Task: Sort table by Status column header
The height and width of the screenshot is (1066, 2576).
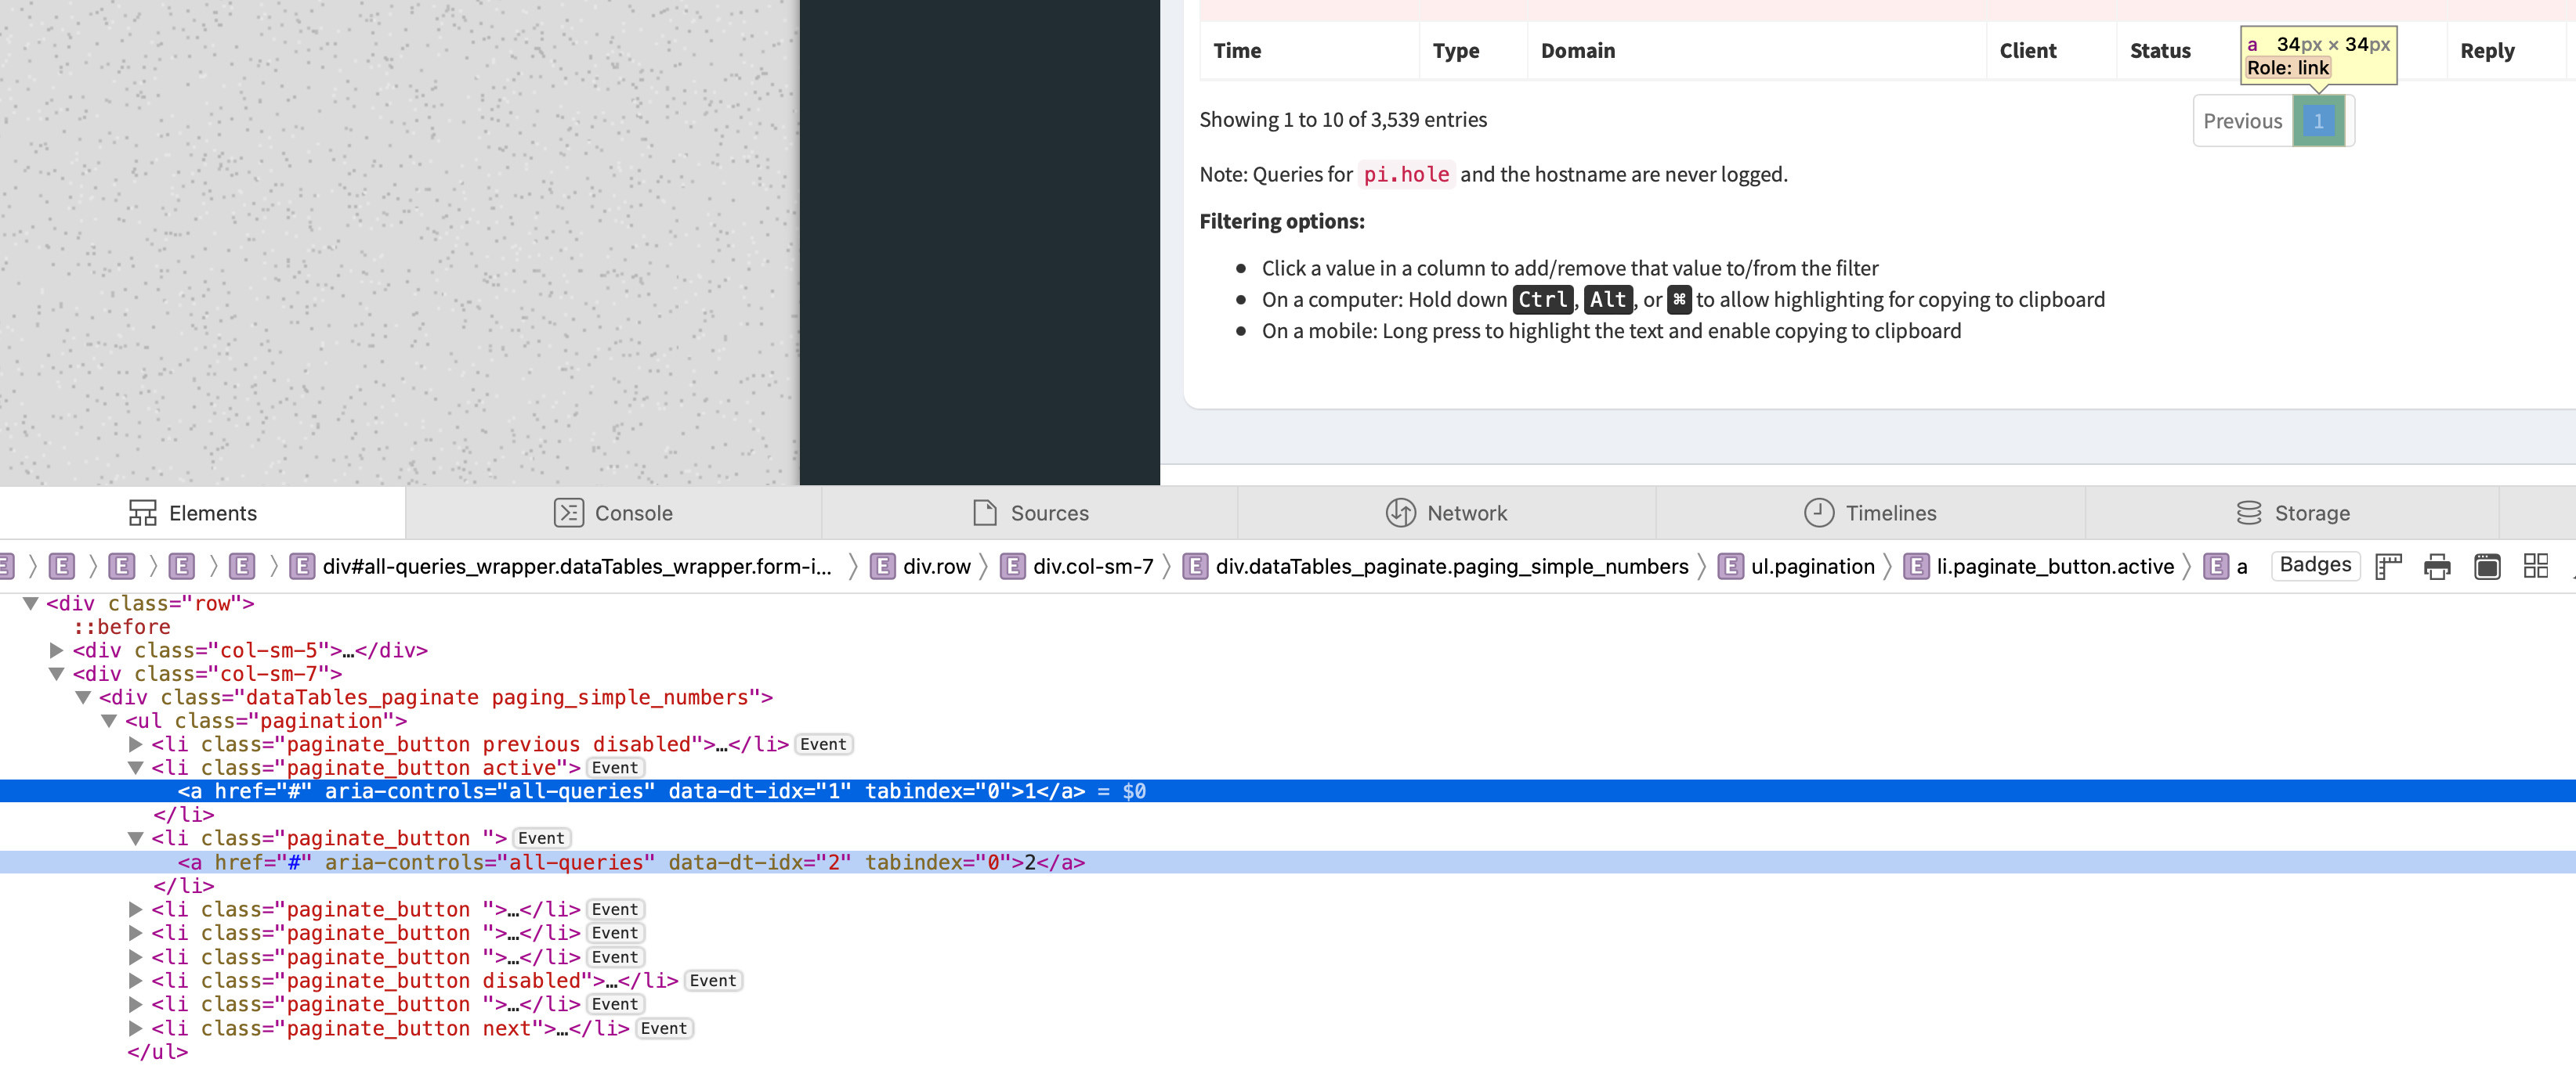Action: tap(2160, 51)
